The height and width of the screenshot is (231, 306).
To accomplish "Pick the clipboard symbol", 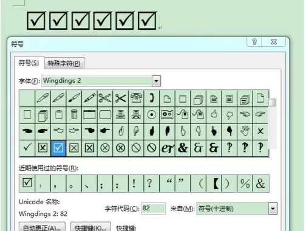I will click(58, 115).
